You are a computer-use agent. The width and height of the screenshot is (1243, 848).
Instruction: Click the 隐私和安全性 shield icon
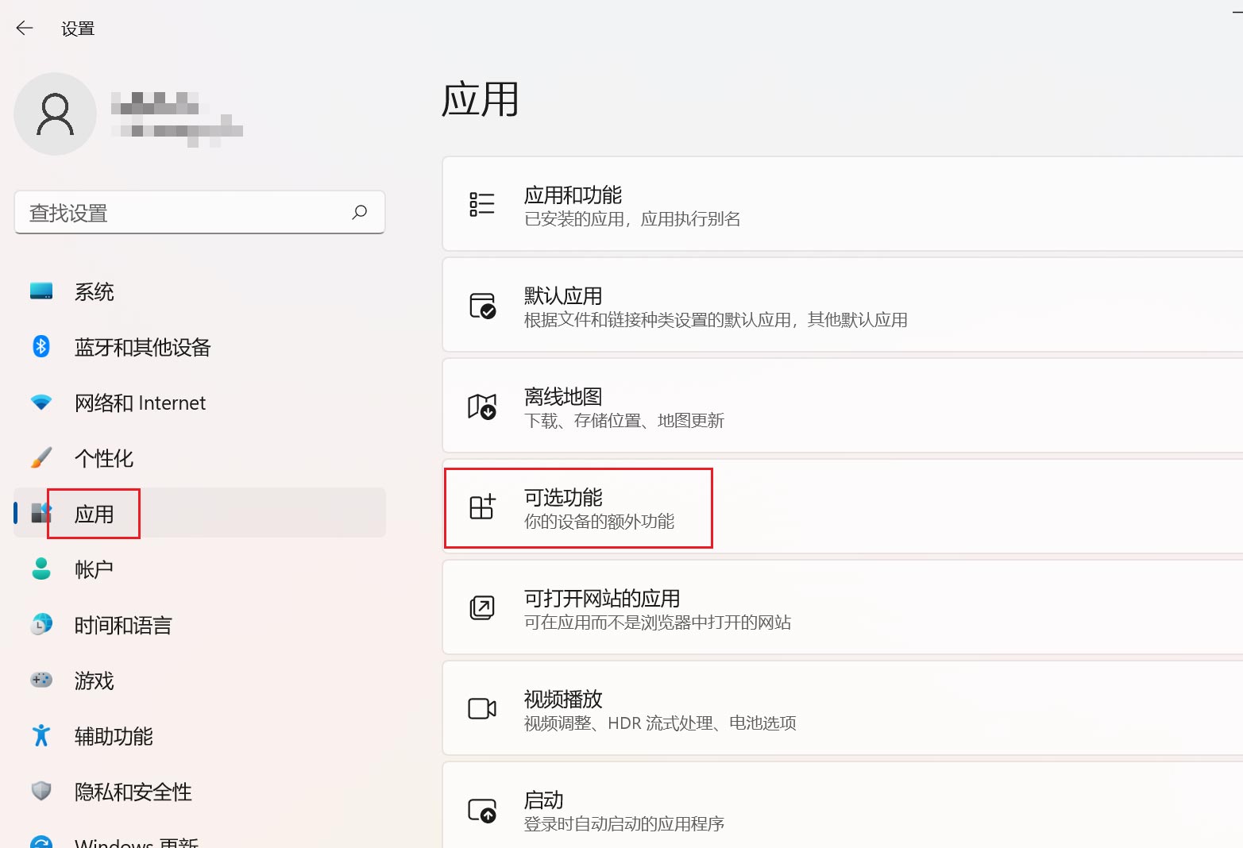(x=40, y=791)
